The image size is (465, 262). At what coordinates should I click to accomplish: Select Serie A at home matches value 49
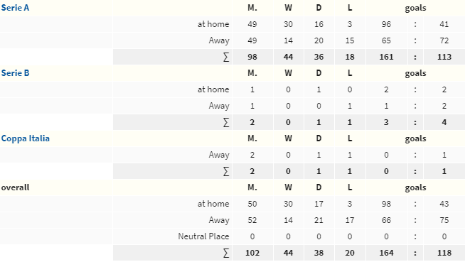point(252,24)
